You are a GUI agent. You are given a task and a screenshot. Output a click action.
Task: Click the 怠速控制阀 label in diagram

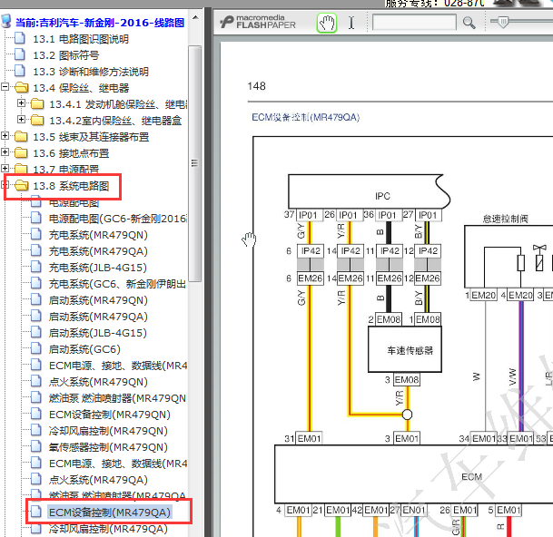pyautogui.click(x=505, y=219)
